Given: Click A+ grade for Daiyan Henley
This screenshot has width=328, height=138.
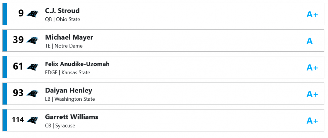Looking at the screenshot, I should point(312,94).
